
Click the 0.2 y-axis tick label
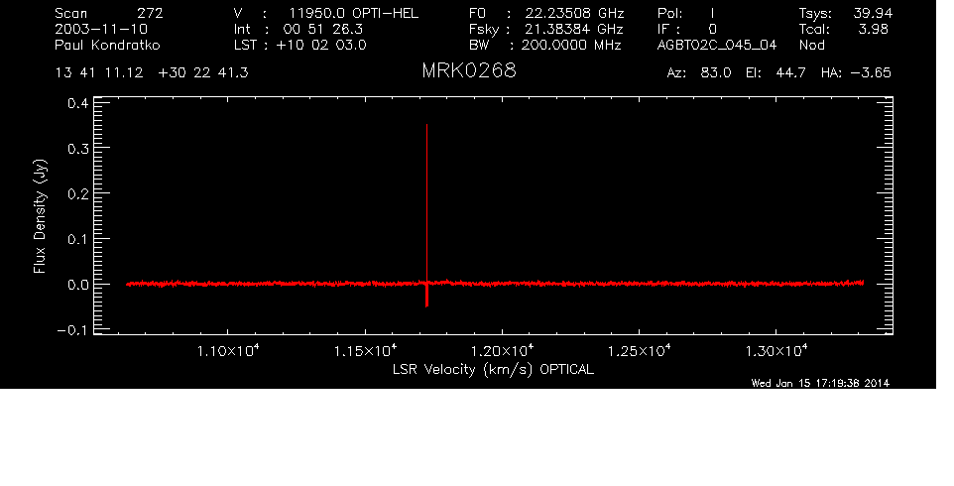pyautogui.click(x=78, y=194)
